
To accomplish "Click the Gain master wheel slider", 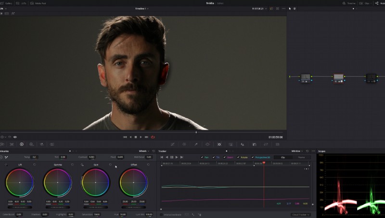I will point(95,207).
